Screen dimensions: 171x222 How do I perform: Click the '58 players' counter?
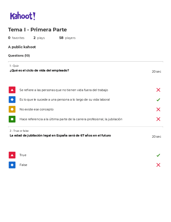tap(67, 38)
